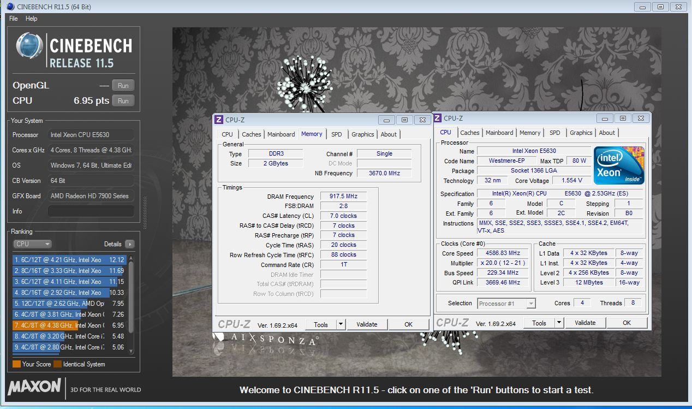
Task: Run the CPU benchmark test
Action: [123, 100]
